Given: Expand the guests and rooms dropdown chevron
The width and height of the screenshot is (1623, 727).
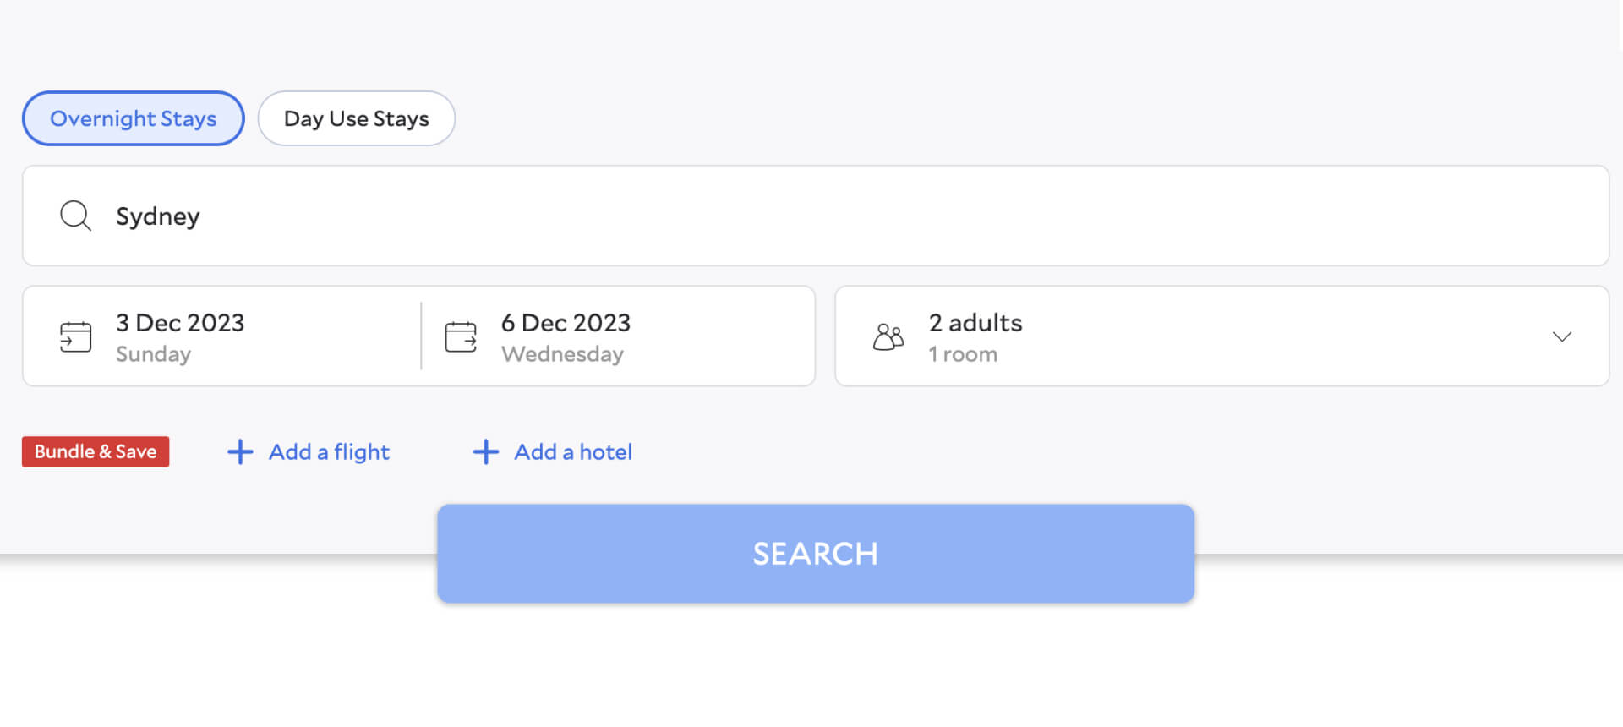Looking at the screenshot, I should (x=1560, y=336).
